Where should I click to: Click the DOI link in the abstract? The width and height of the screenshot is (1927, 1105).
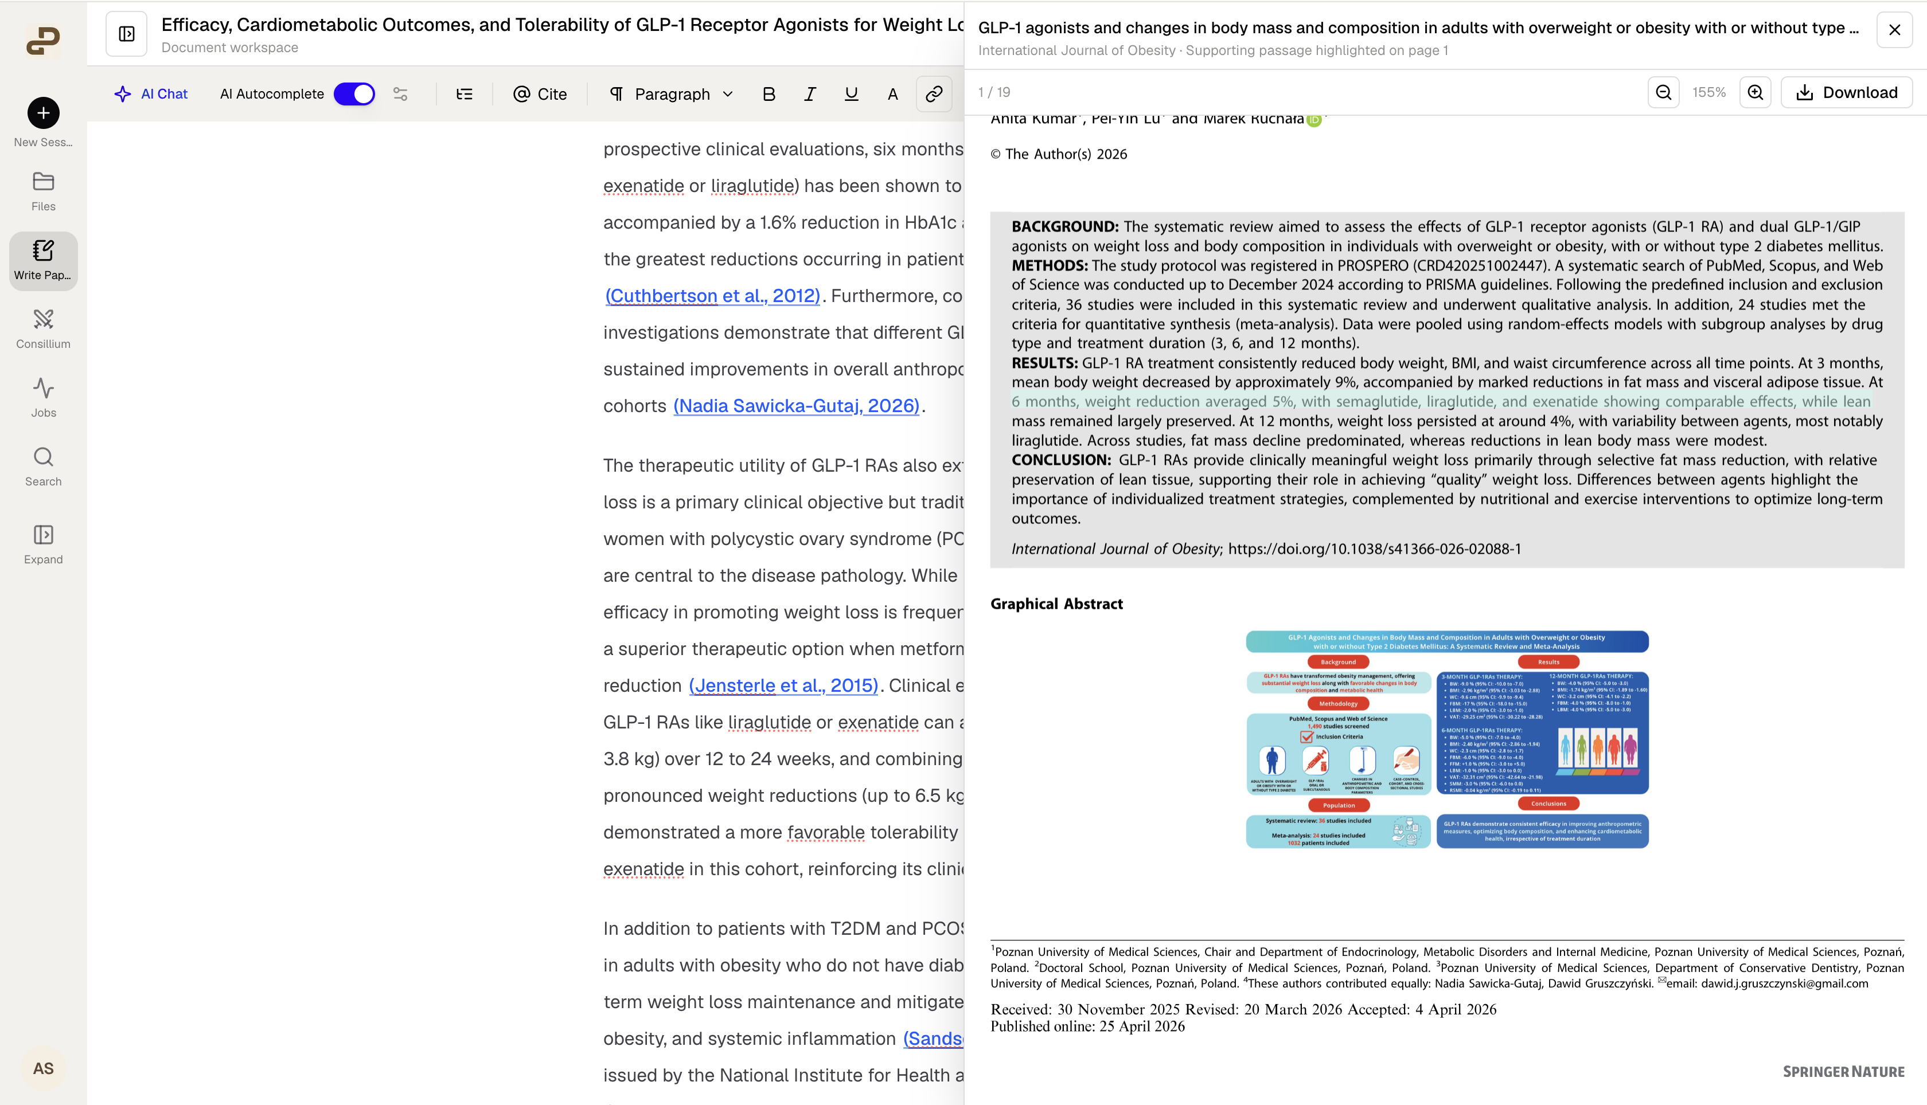pos(1374,548)
